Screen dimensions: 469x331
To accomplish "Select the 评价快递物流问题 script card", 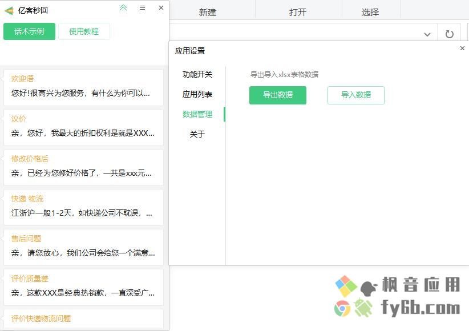I will pyautogui.click(x=83, y=318).
